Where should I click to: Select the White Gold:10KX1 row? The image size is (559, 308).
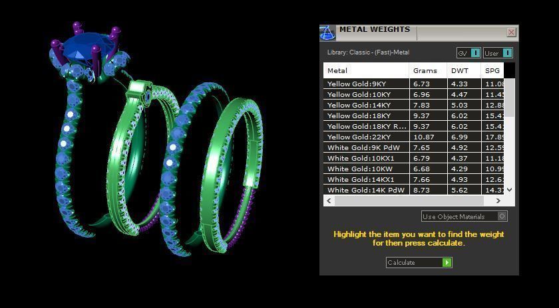(413, 158)
